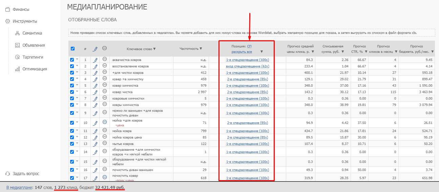Open Семантика in the sidebar menu
Image resolution: width=439 pixels, height=192 pixels.
(x=32, y=33)
